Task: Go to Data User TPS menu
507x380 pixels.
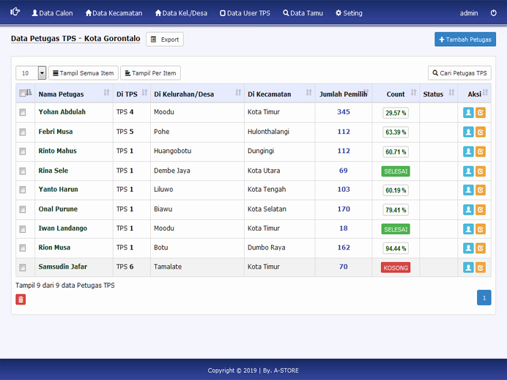Action: click(x=245, y=13)
